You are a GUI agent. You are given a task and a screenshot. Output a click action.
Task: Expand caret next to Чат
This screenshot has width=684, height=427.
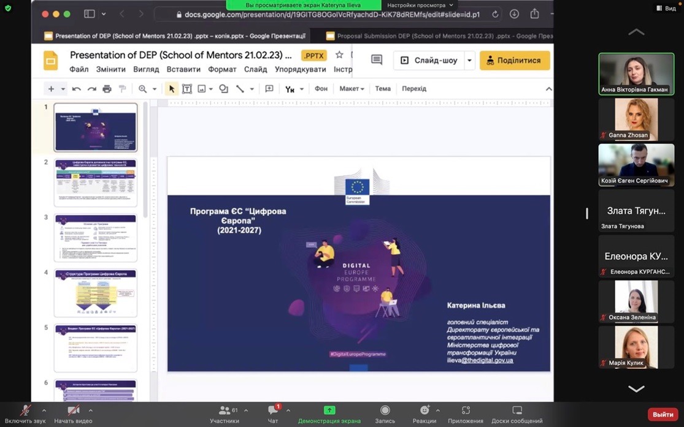[288, 410]
